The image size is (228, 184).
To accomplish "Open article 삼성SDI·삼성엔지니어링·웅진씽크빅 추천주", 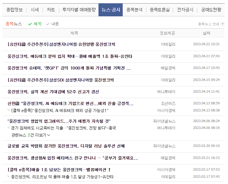I will 61,80.
